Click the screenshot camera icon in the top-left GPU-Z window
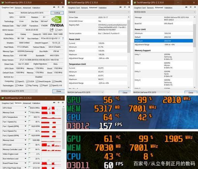198x169 pixels. tap(54, 7)
